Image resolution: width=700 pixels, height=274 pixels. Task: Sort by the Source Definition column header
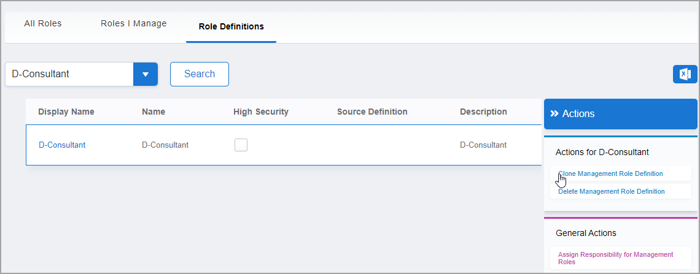coord(372,112)
